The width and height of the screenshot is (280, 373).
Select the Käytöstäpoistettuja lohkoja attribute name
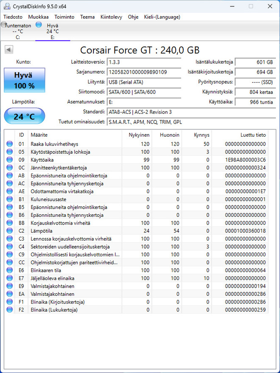pos(60,152)
